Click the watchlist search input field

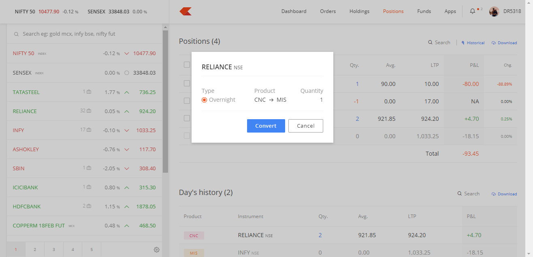(x=85, y=34)
